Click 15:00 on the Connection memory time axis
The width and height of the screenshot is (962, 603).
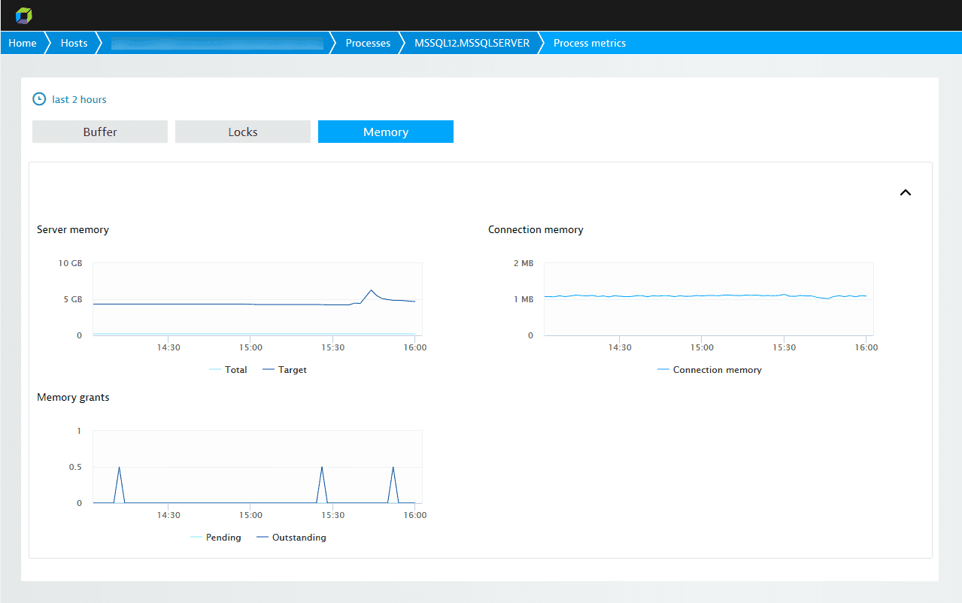pos(702,347)
